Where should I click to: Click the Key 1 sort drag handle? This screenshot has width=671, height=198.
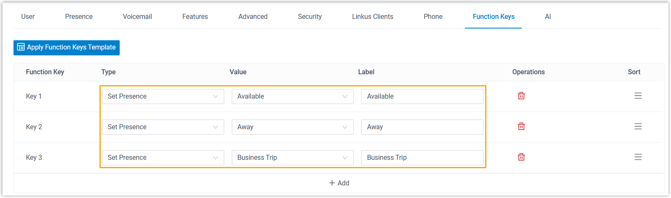pyautogui.click(x=638, y=96)
